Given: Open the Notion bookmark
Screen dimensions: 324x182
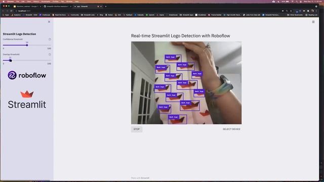Looking at the screenshot, I should (x=109, y=15).
